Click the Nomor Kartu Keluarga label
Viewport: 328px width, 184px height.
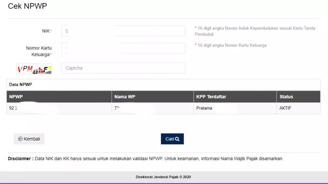(39, 51)
